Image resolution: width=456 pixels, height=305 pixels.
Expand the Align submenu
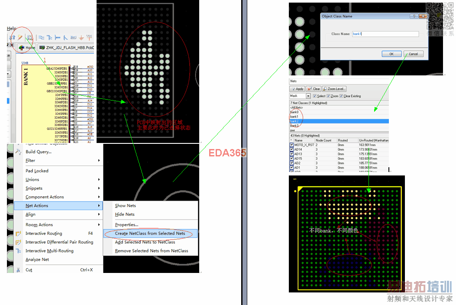pos(99,214)
